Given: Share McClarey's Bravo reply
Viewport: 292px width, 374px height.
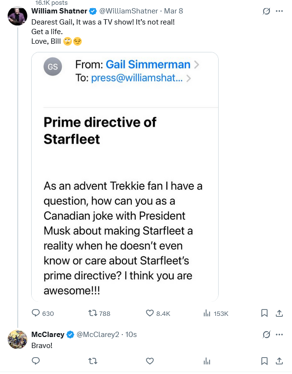Looking at the screenshot, I should click(x=279, y=361).
